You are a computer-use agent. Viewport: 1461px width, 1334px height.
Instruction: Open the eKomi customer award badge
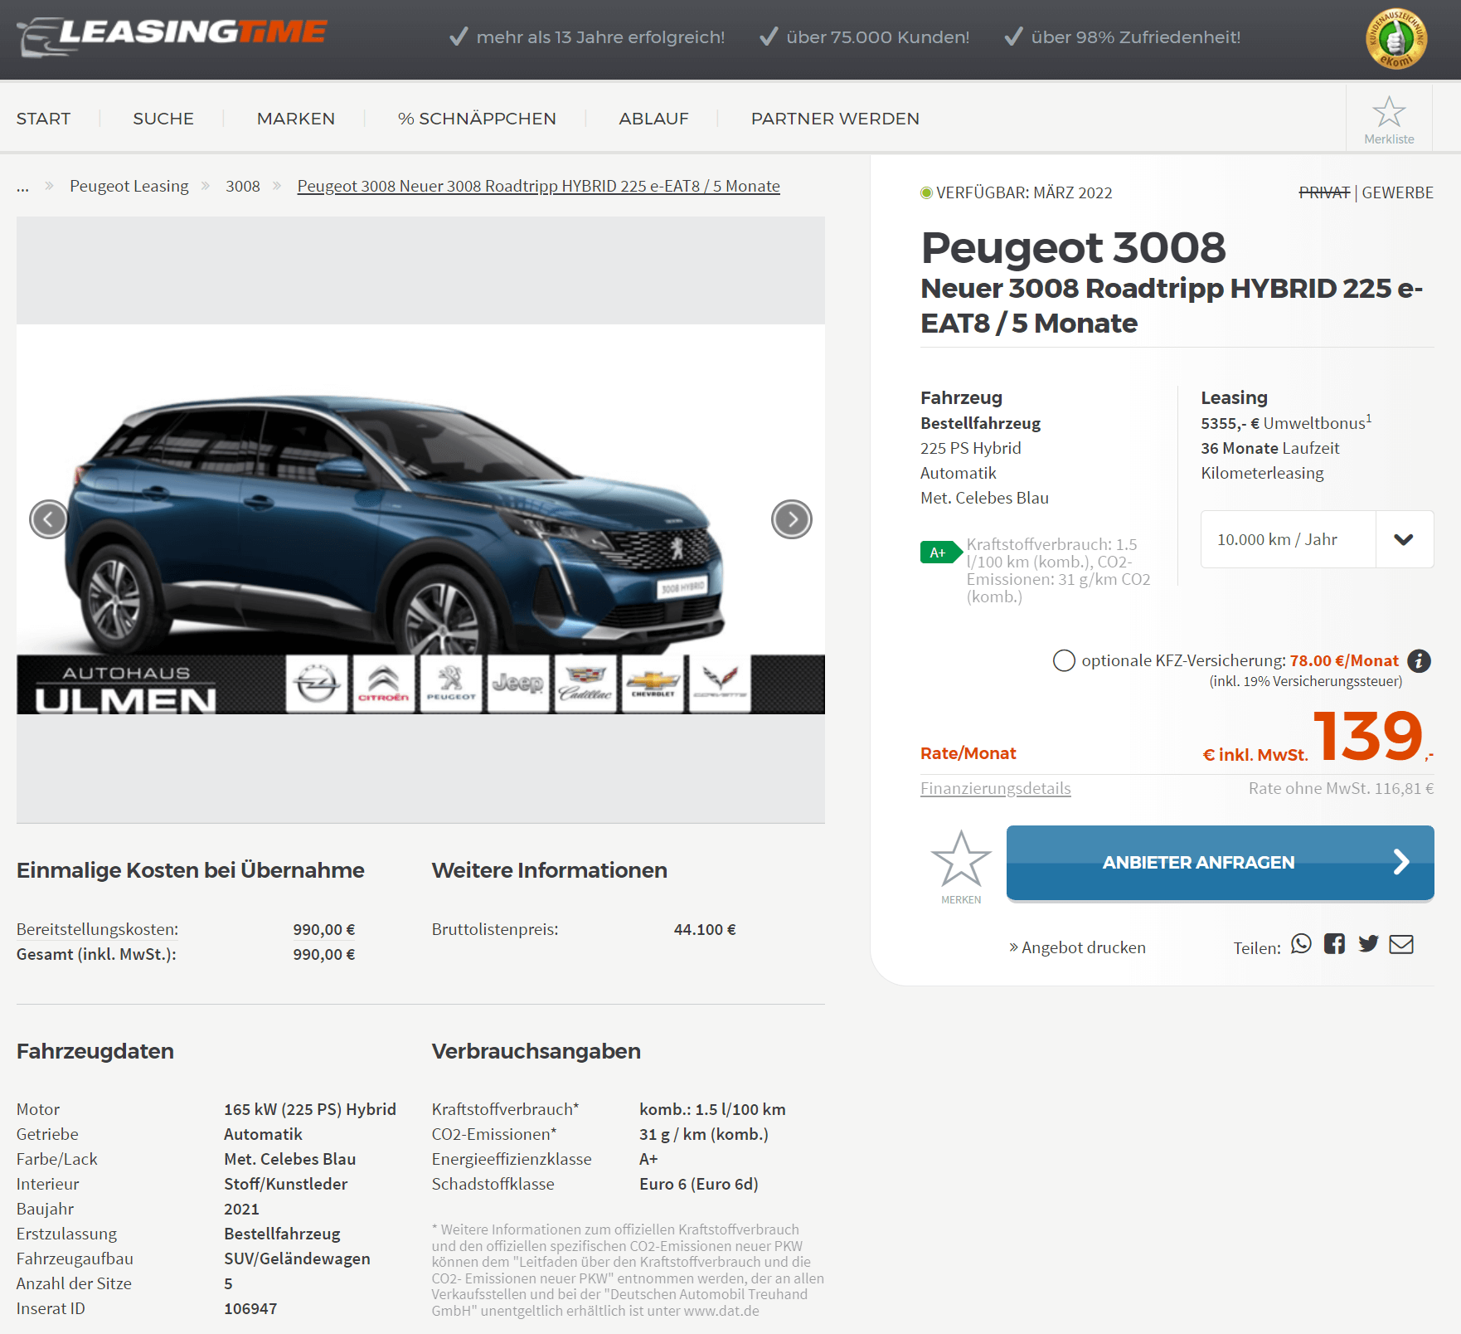(1396, 39)
